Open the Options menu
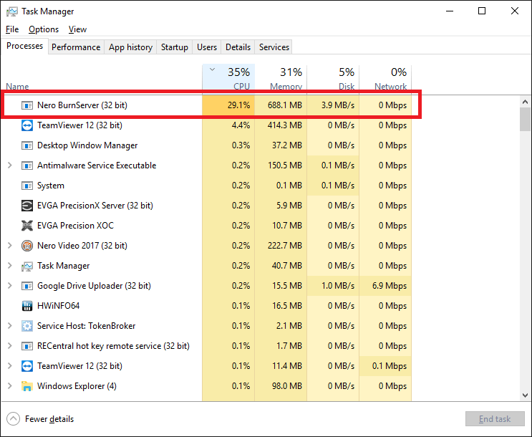532x437 pixels. (x=44, y=29)
